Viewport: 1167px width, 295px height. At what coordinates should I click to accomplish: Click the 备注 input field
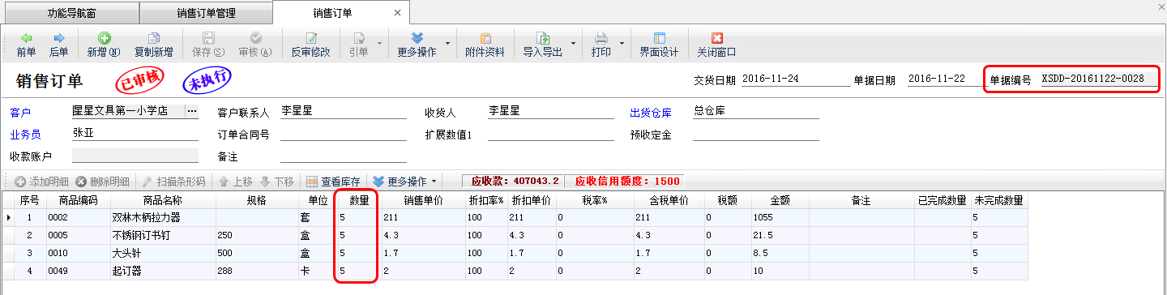coord(344,156)
